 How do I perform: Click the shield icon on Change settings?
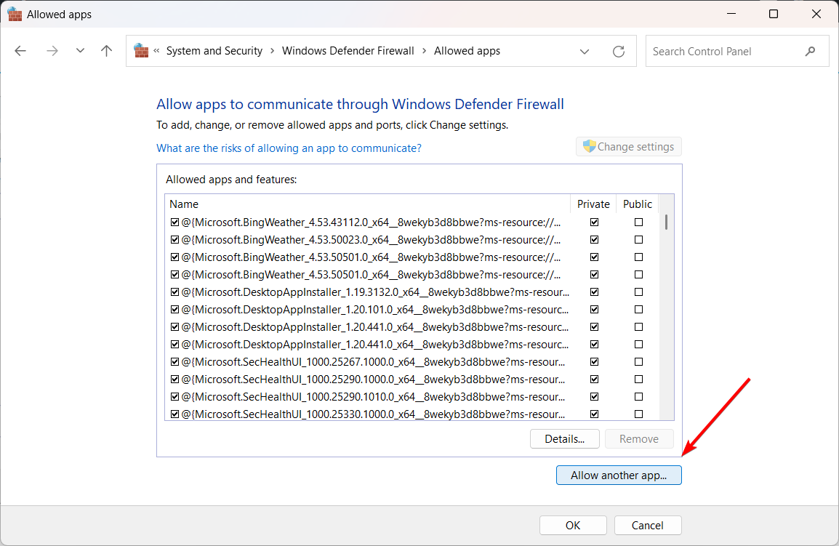pyautogui.click(x=589, y=147)
